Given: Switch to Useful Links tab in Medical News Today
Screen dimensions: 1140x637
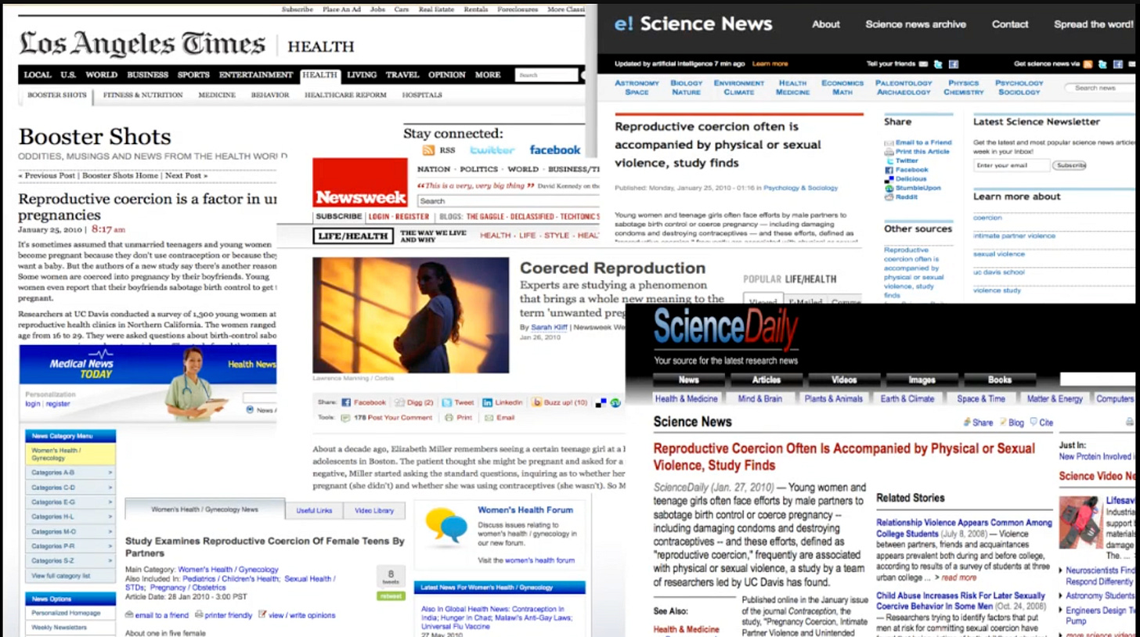Looking at the screenshot, I should (314, 510).
